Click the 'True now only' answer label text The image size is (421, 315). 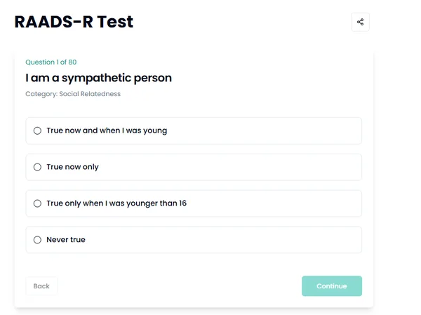[72, 167]
